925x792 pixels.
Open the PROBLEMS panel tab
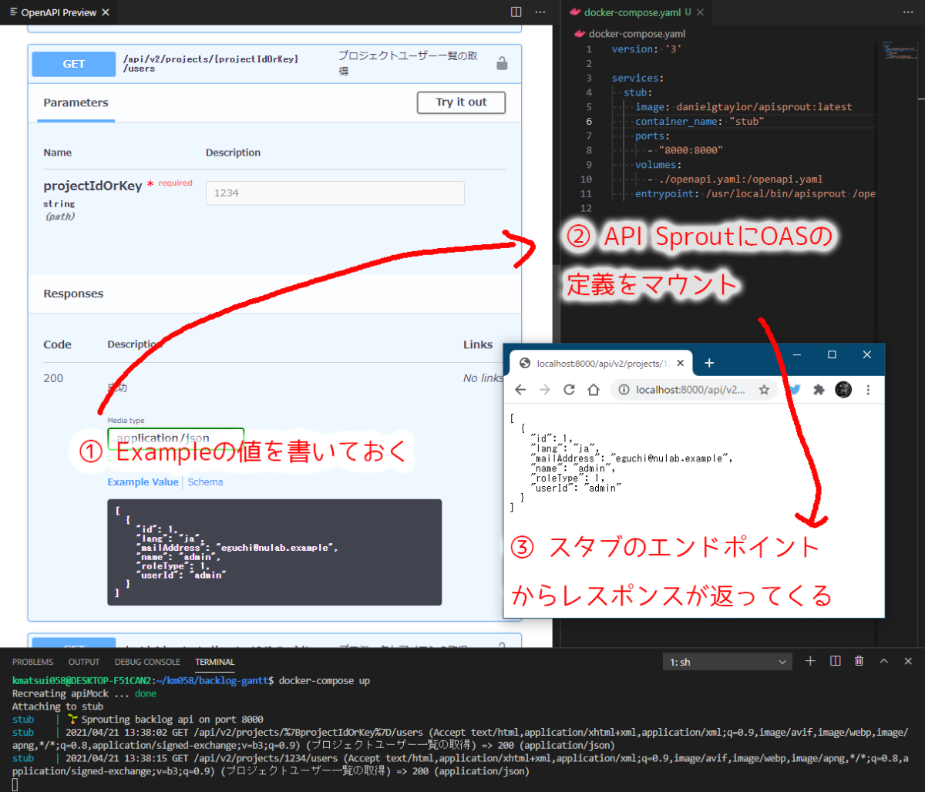[32, 662]
